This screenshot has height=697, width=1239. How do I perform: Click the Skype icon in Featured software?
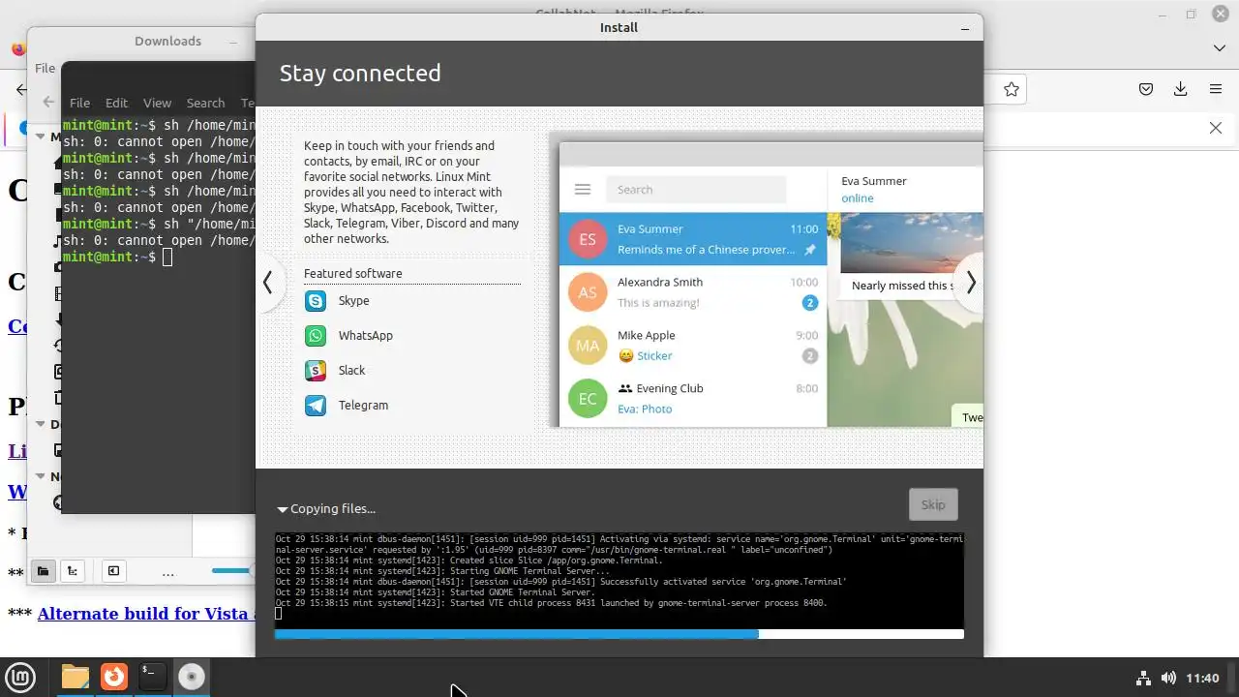[x=316, y=301]
